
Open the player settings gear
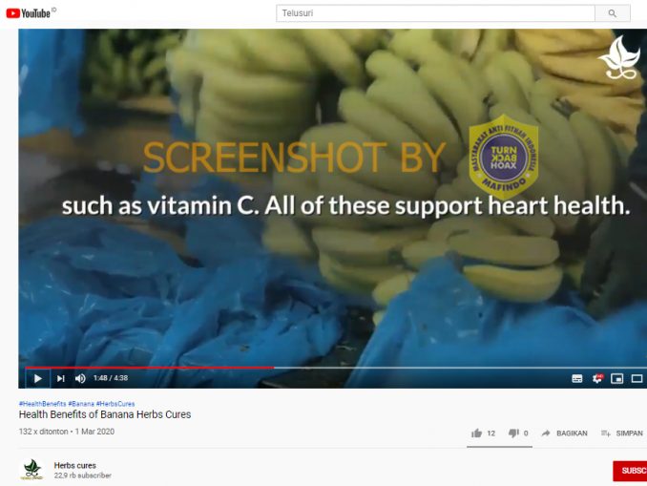click(x=597, y=378)
